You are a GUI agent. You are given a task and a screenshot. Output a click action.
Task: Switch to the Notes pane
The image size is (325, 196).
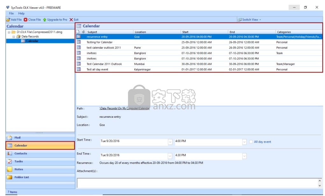tap(40, 169)
